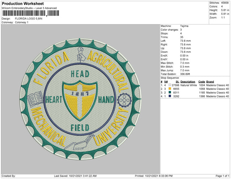Image resolution: width=231 pixels, height=179 pixels.
Task: Click the "Production Worksheet" title
Action: click(23, 3)
